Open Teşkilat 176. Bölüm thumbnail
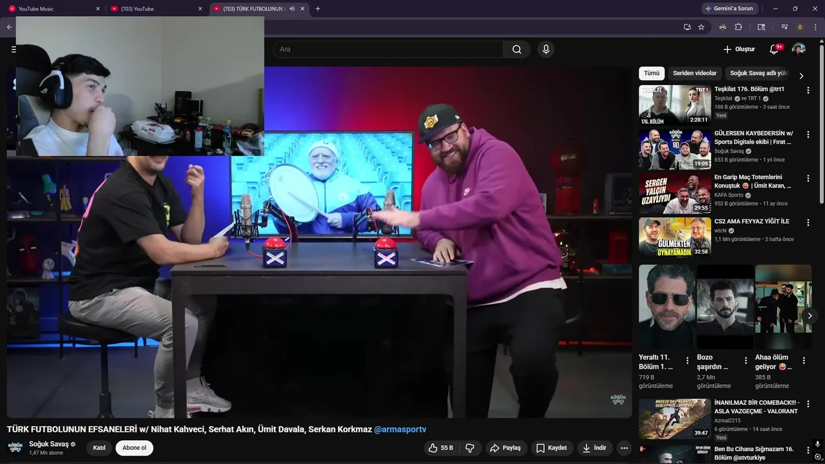Screen dimensions: 825x464 [x=675, y=105]
